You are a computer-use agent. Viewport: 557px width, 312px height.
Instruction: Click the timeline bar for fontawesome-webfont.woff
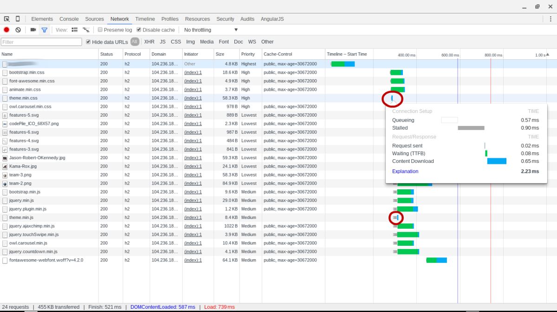436,260
